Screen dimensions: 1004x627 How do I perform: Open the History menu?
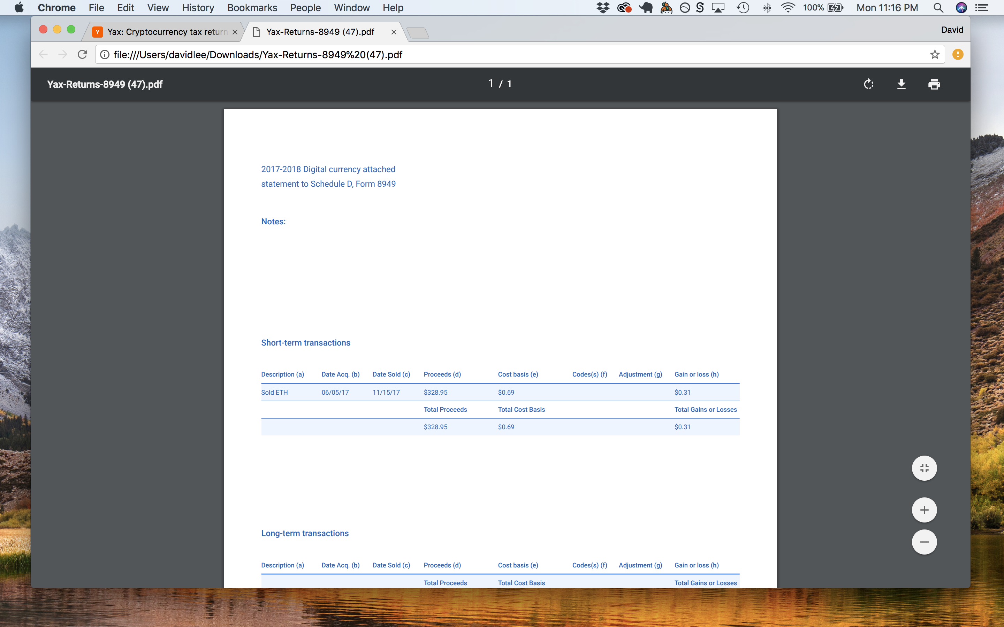pos(198,7)
